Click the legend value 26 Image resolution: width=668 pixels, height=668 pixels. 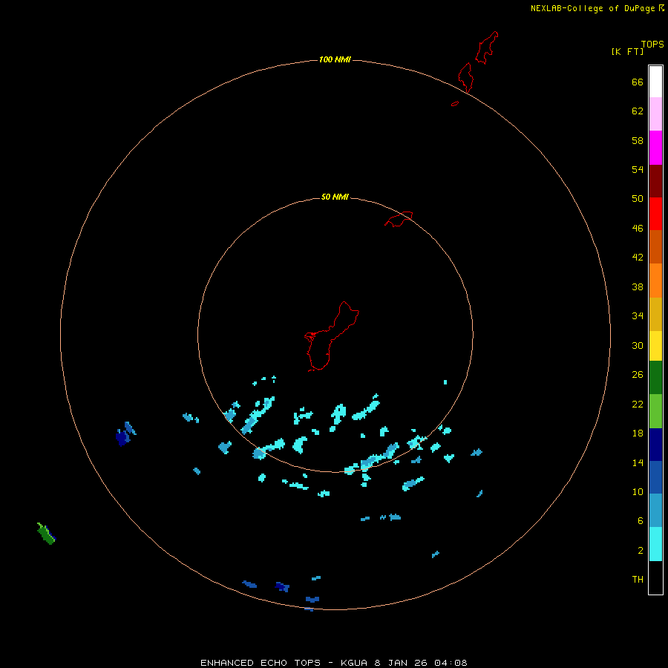pyautogui.click(x=638, y=375)
